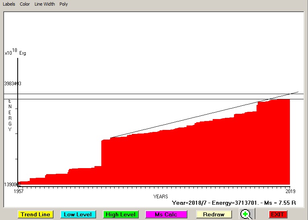
Task: Click the 3983493 energy axis value
Action: point(12,84)
